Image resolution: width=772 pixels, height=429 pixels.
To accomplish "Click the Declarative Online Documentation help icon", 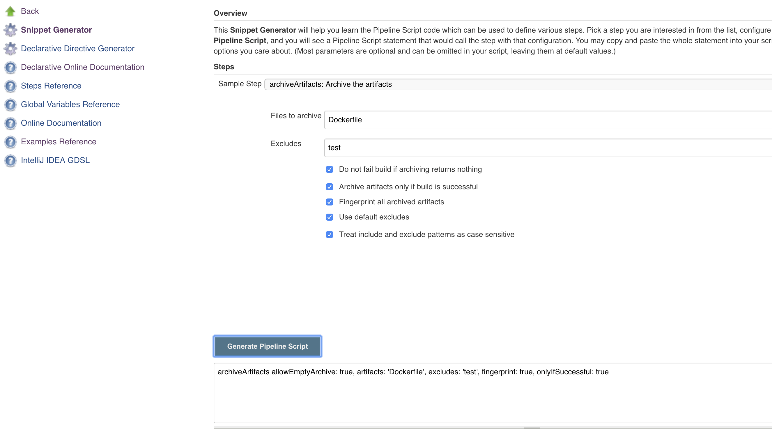I will pyautogui.click(x=10, y=68).
